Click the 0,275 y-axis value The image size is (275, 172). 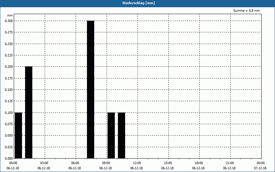click(x=9, y=32)
